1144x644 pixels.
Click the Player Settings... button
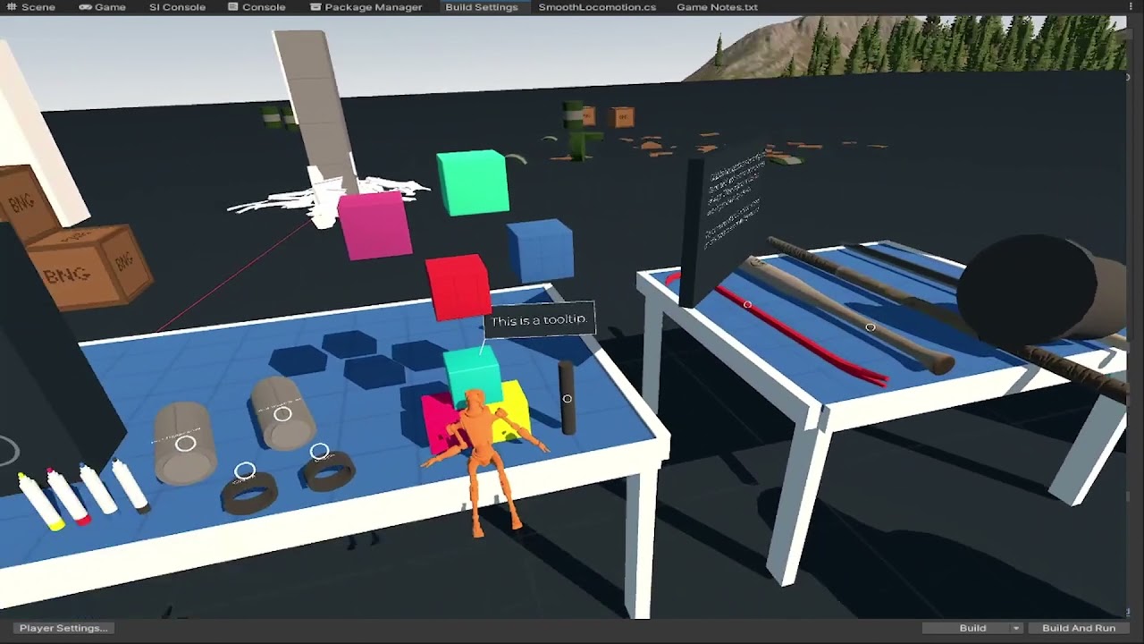[x=63, y=628]
